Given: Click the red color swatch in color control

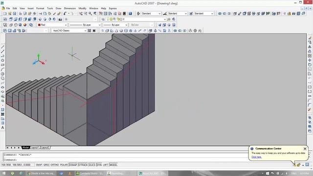Looking at the screenshot, I should 39,25.
